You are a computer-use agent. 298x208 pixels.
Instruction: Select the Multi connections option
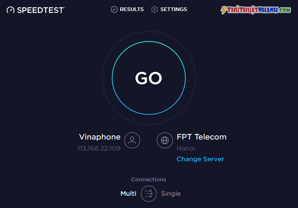[x=128, y=194]
